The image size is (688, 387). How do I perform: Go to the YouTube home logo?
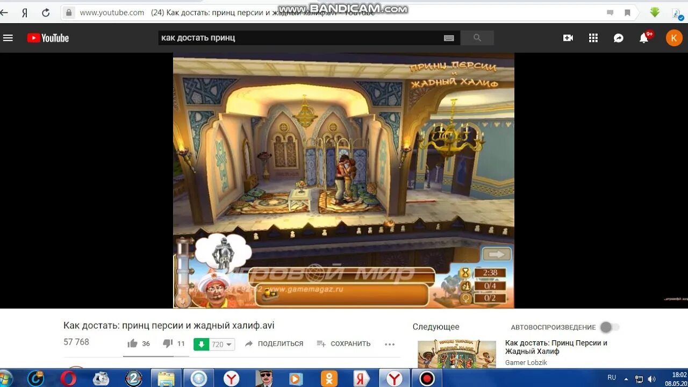pos(48,38)
